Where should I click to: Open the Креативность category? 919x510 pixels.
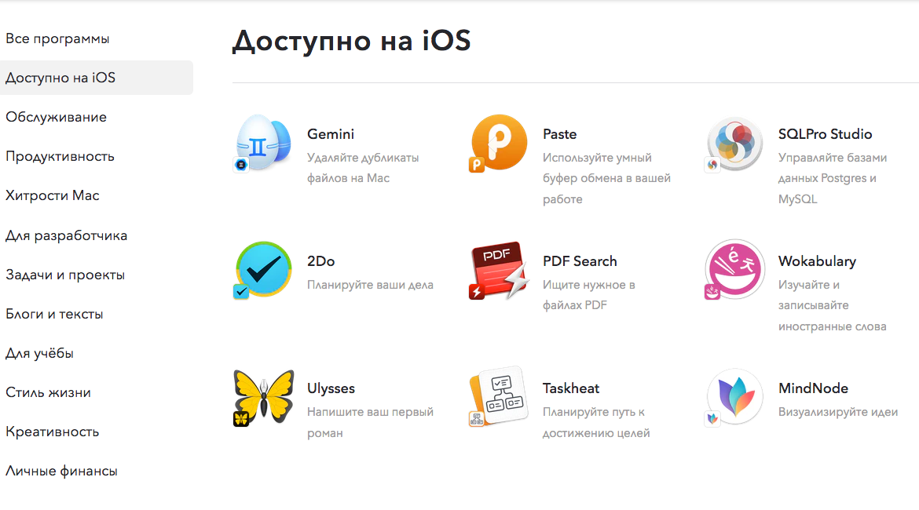[52, 432]
